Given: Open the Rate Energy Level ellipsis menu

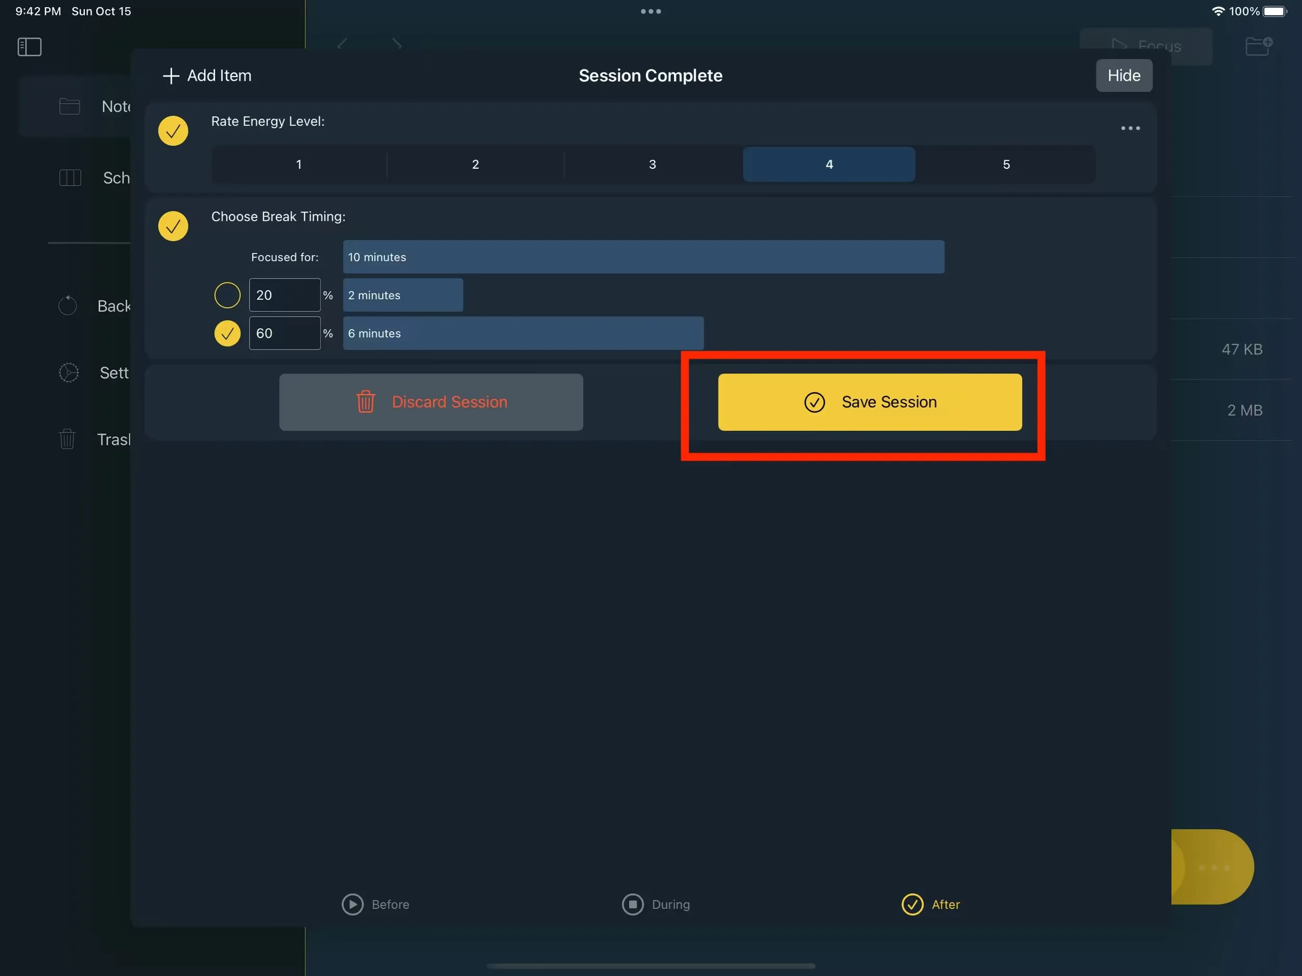Looking at the screenshot, I should coord(1130,128).
